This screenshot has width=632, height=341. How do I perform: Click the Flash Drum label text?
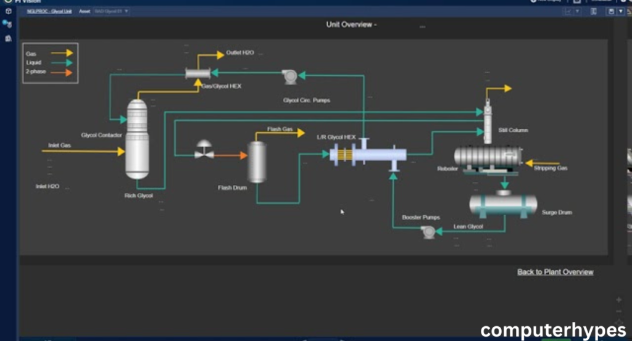[x=232, y=187]
